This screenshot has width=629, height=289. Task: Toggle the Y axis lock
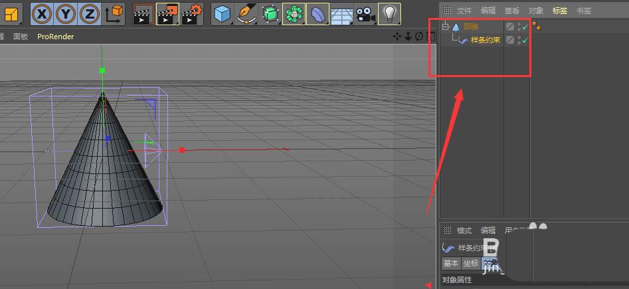point(66,14)
